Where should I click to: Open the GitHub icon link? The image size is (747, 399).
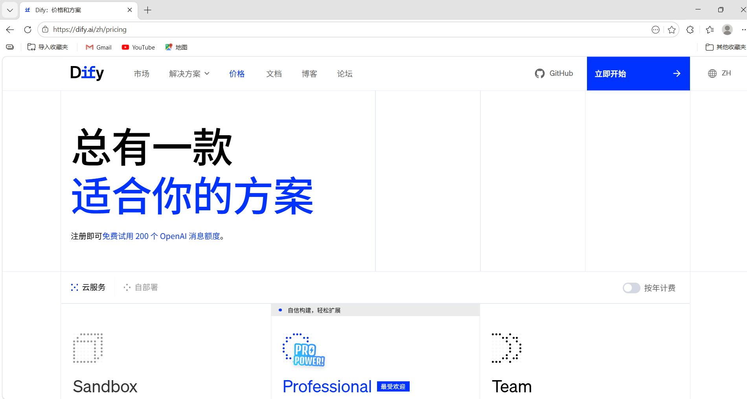pos(539,74)
